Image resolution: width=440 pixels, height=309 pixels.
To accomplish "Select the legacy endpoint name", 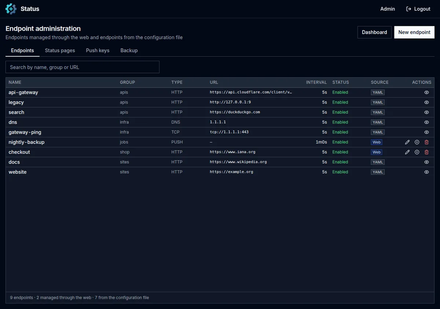I will point(16,102).
